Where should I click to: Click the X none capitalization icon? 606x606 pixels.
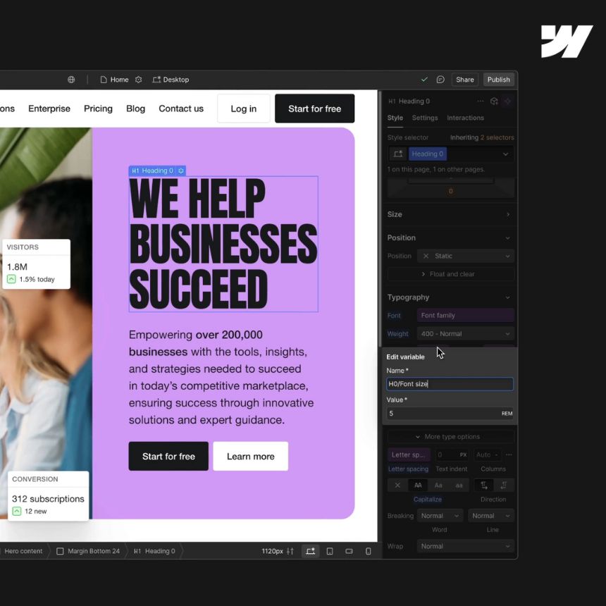pos(397,485)
